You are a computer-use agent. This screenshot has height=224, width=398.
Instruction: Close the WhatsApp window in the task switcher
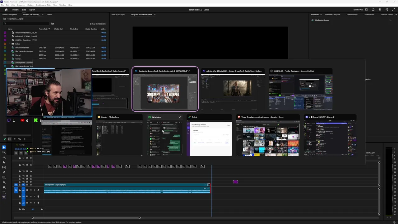[x=179, y=117]
